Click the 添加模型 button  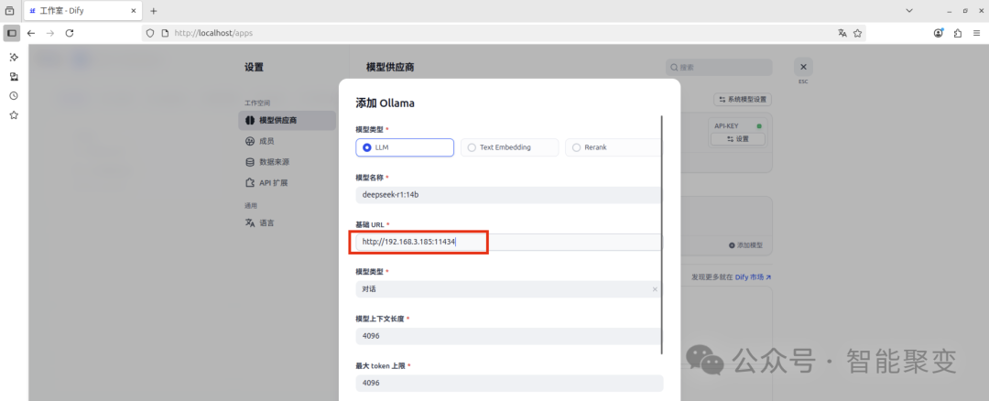745,245
